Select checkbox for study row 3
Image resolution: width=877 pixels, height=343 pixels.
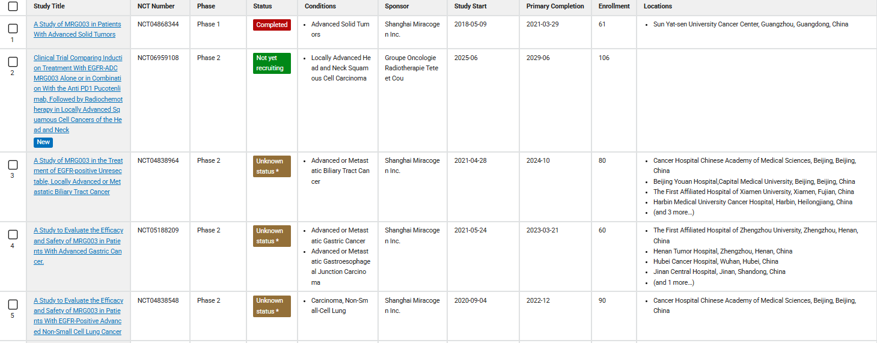click(x=13, y=165)
